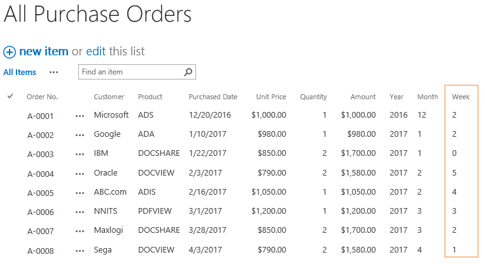Toggle the select-all checkmark in header
Image resolution: width=485 pixels, height=264 pixels.
pyautogui.click(x=10, y=96)
